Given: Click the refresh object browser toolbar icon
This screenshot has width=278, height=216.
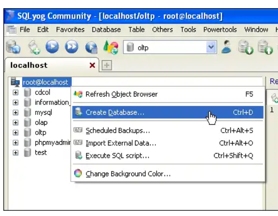Looking at the screenshot, I should click(x=111, y=47).
